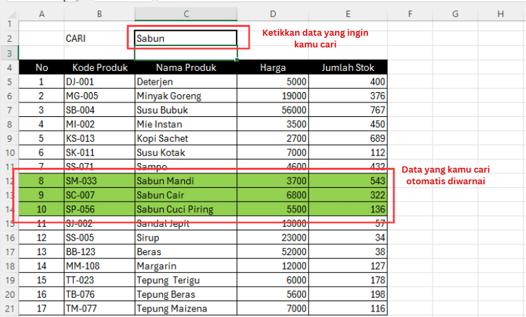Screen dimensions: 526x317
Task: Click the "Nama Produk" table header cell
Action: click(186, 67)
